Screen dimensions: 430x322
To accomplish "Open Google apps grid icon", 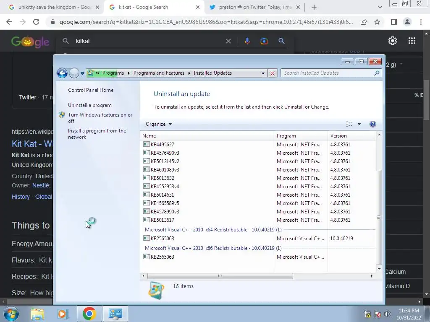I will tap(412, 41).
